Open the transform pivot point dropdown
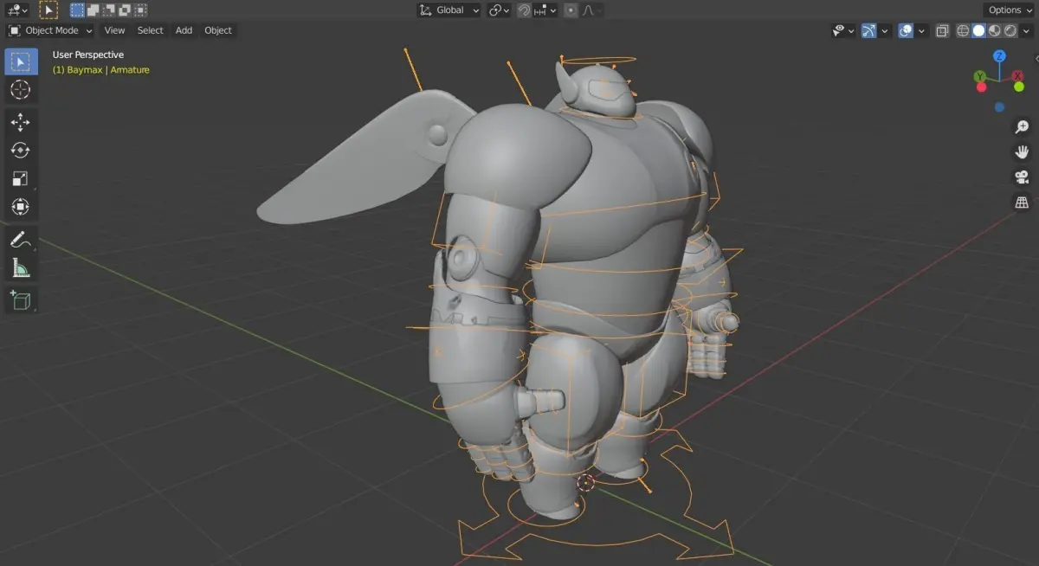This screenshot has width=1039, height=566. click(x=499, y=10)
